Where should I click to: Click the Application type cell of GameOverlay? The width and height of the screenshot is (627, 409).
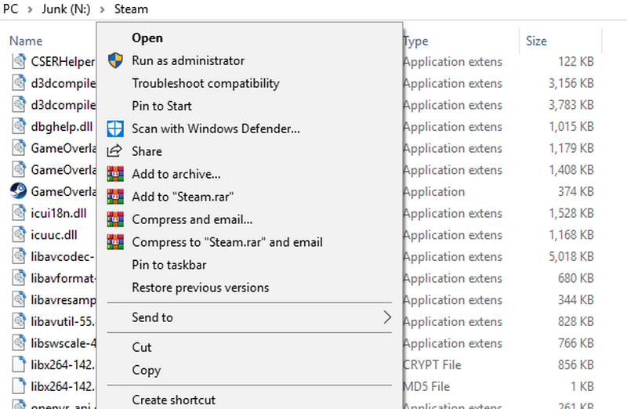click(434, 191)
